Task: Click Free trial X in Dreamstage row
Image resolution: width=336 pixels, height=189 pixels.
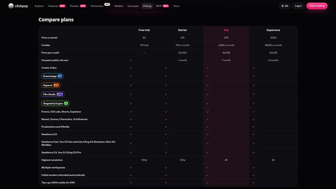Action: pos(131,76)
